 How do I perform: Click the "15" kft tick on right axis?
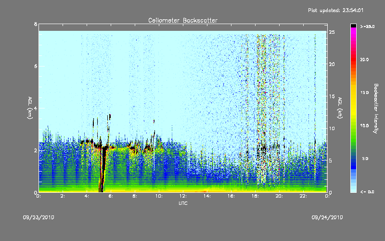pos(332,96)
